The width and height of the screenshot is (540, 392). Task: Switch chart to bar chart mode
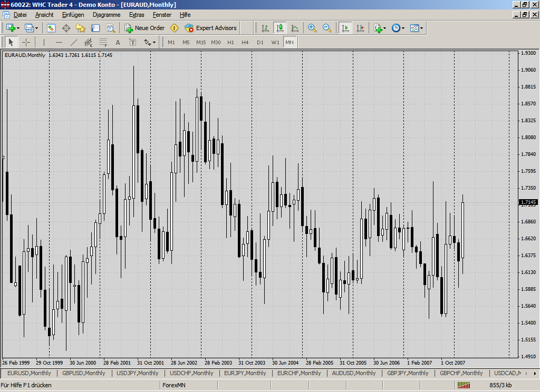click(265, 28)
